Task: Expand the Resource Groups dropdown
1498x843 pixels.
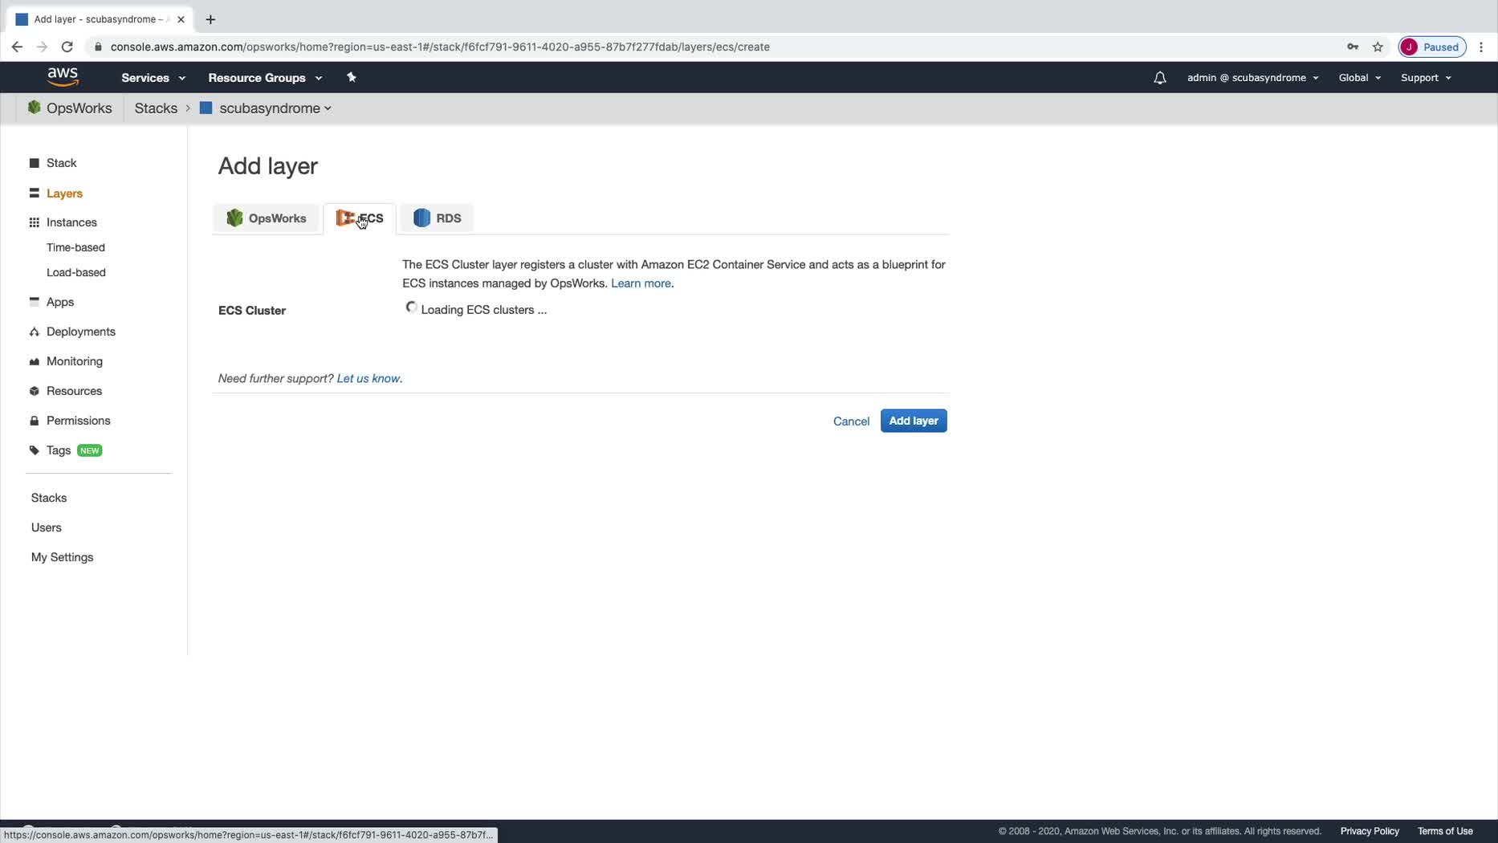Action: pos(265,78)
